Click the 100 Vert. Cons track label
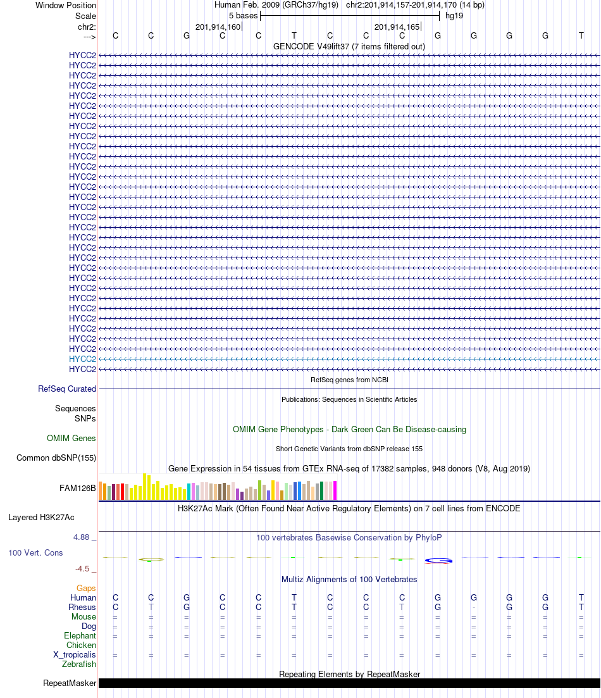 [35, 552]
